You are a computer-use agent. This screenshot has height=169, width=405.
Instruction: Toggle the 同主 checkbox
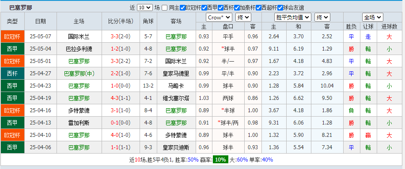click(x=165, y=8)
